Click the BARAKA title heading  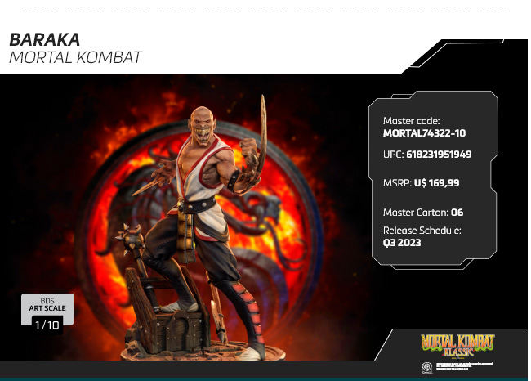point(44,40)
